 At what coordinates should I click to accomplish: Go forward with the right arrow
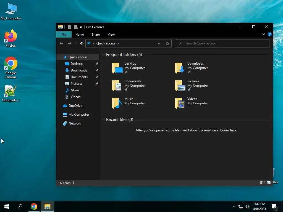69,43
